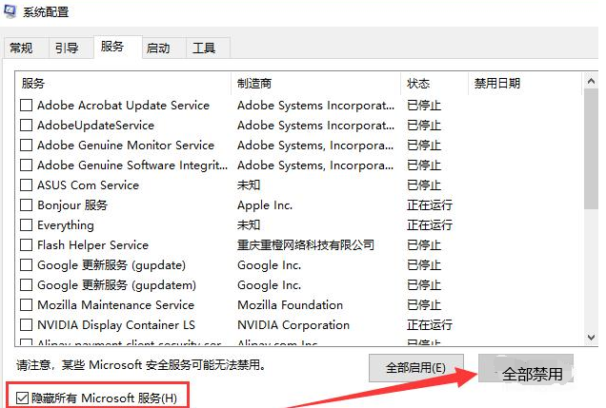The height and width of the screenshot is (408, 606).
Task: Uncheck 隐藏所有 Microsoft 服务 checkbox
Action: click(23, 396)
